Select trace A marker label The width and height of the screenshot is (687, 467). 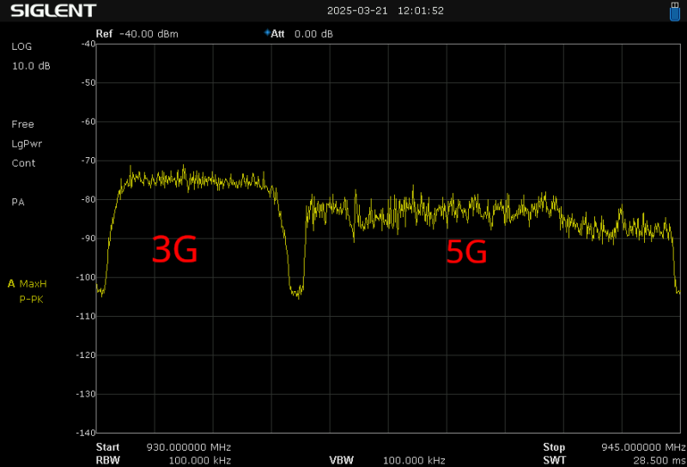[x=11, y=283]
